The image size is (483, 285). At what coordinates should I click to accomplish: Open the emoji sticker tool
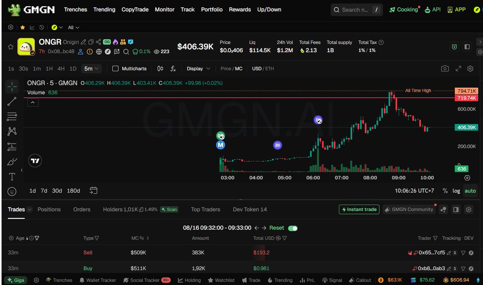pos(12,191)
